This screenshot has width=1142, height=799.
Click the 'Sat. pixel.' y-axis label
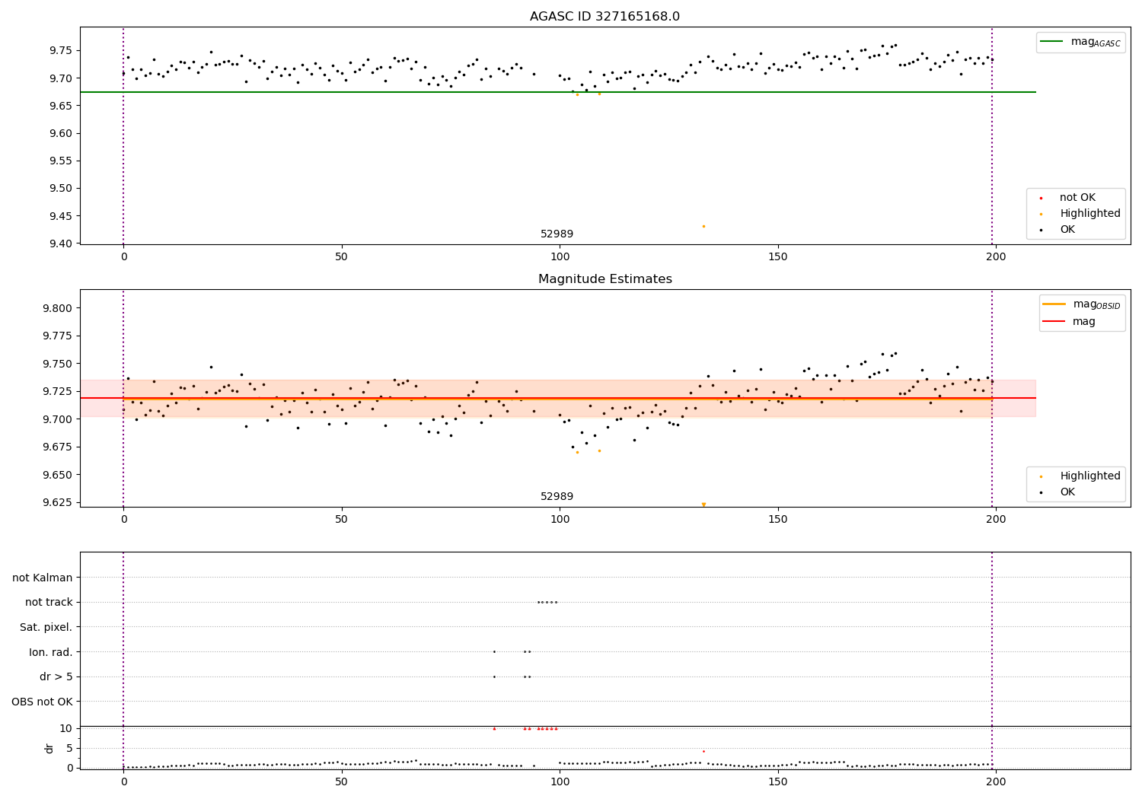click(x=46, y=627)
